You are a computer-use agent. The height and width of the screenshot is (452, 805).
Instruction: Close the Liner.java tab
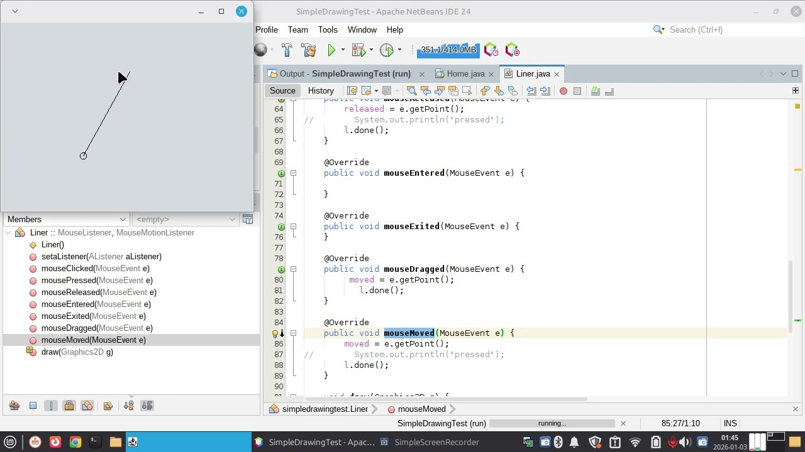pos(557,74)
